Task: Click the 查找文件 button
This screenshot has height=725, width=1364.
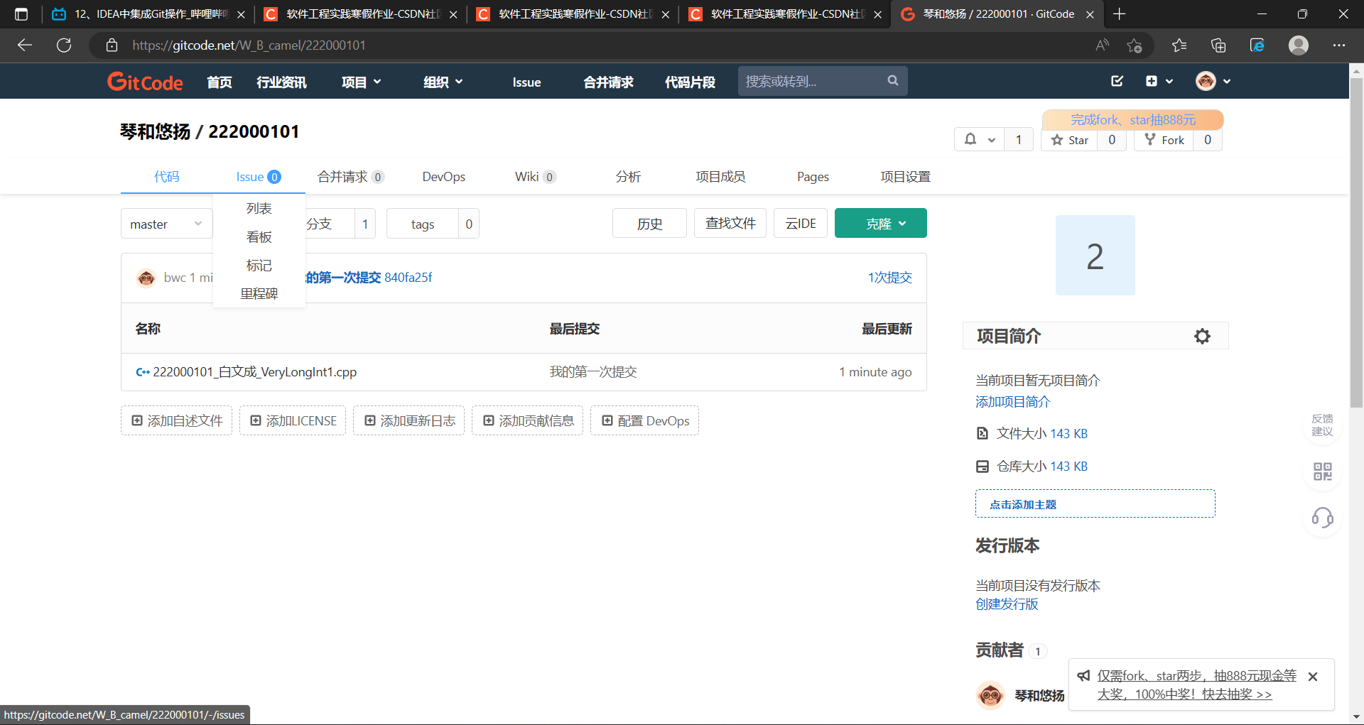Action: [730, 224]
